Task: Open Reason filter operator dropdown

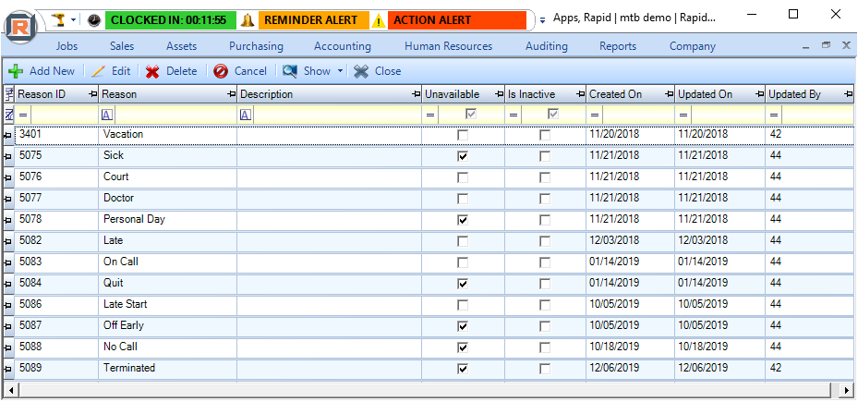Action: click(x=107, y=115)
